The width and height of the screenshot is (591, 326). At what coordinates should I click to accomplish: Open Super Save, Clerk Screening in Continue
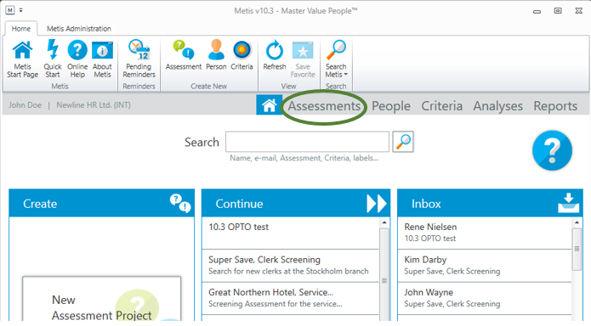(x=290, y=266)
